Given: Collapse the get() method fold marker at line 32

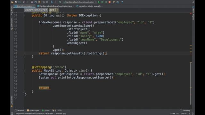Looking at the screenshot, I should click(24, 15).
